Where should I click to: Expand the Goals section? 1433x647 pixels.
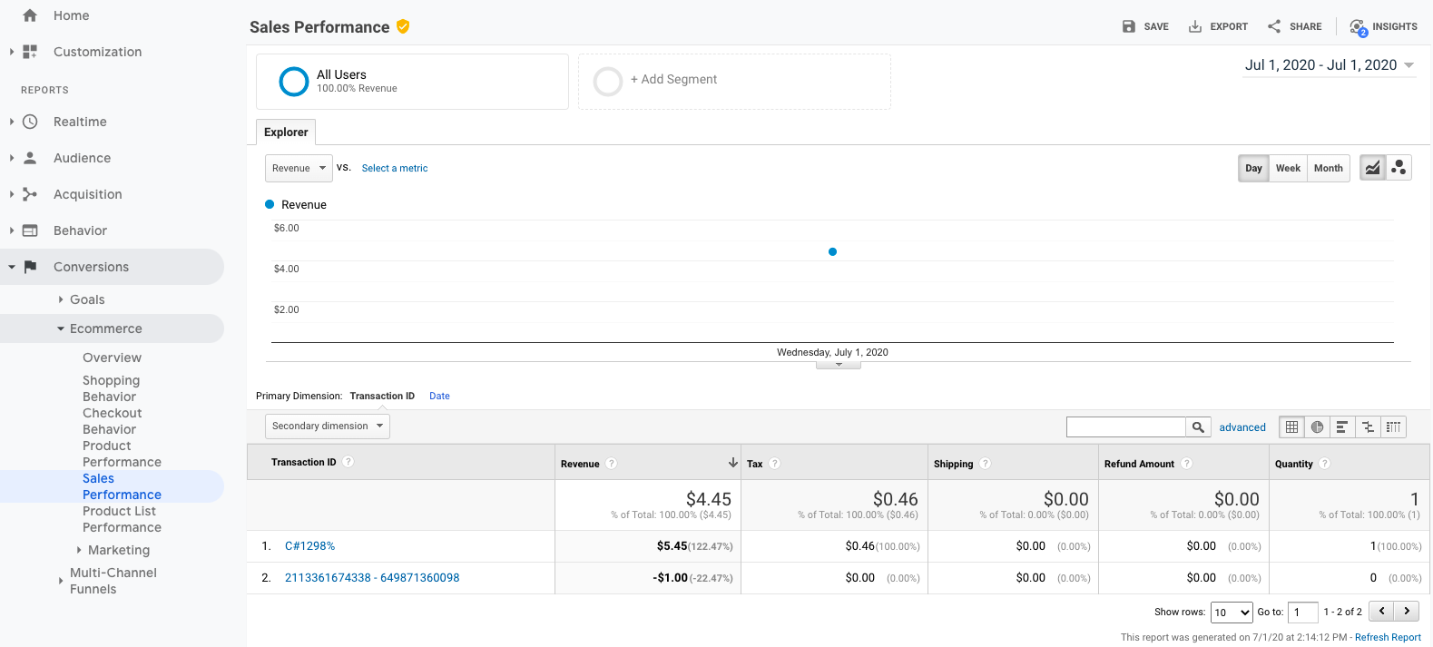coord(61,299)
